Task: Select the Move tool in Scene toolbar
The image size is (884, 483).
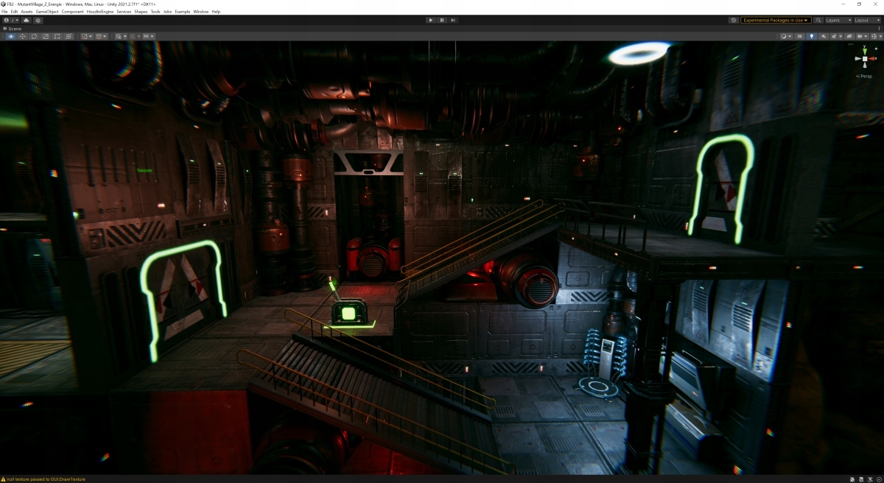Action: 22,36
